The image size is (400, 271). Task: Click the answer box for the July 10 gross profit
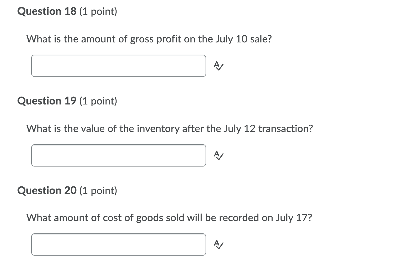click(119, 66)
